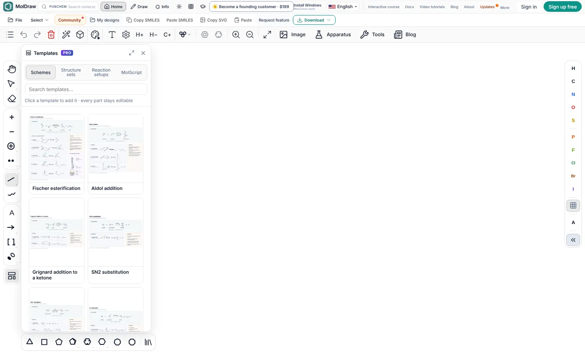
Task: Toggle the periodic table grid button
Action: pyautogui.click(x=573, y=206)
